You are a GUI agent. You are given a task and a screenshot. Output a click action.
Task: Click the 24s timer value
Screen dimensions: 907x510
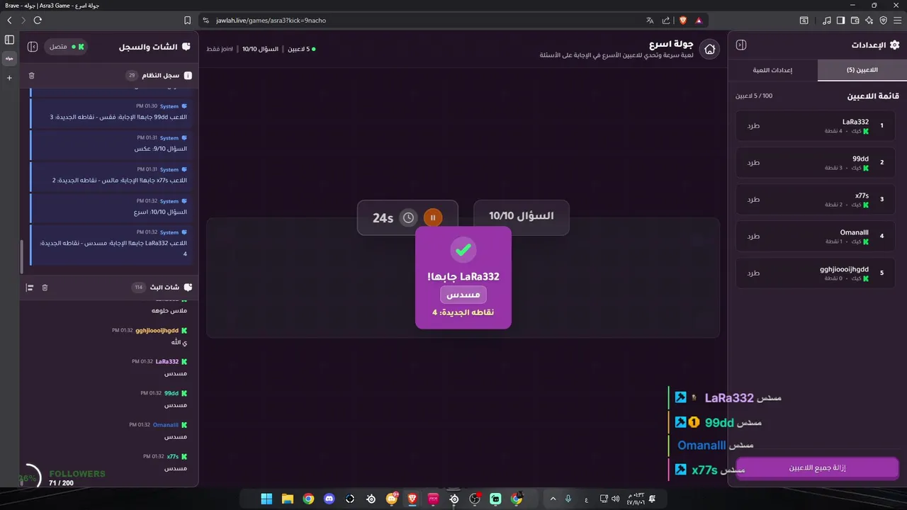tap(383, 218)
